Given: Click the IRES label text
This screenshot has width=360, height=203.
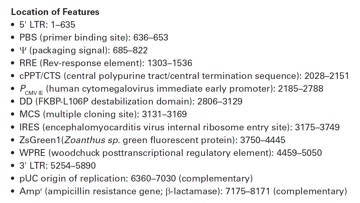Looking at the screenshot, I should (x=30, y=127).
